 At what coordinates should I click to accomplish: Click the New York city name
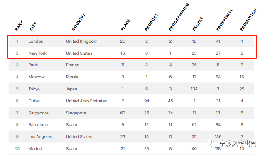pos(37,53)
